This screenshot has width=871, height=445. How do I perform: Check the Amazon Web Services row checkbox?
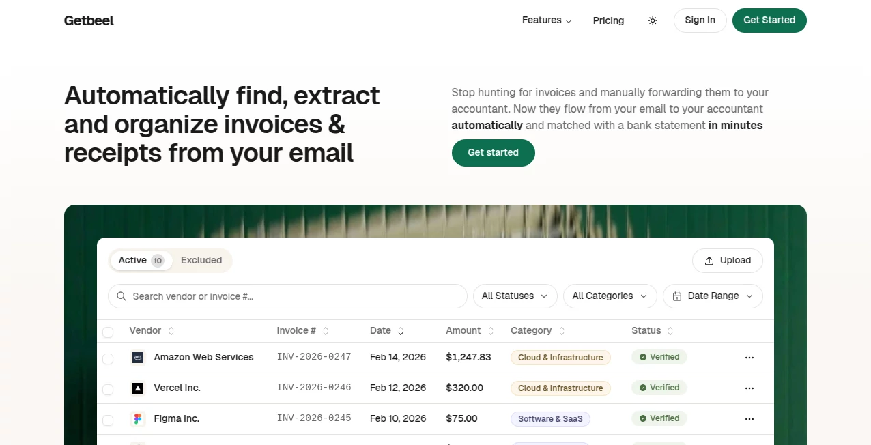108,357
